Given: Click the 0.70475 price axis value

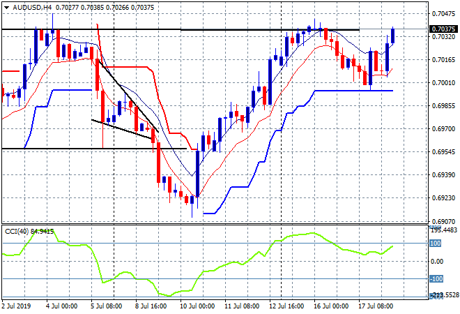Looking at the screenshot, I should pos(444,13).
